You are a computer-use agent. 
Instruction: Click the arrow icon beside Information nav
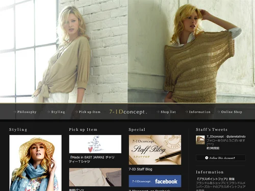(187, 112)
